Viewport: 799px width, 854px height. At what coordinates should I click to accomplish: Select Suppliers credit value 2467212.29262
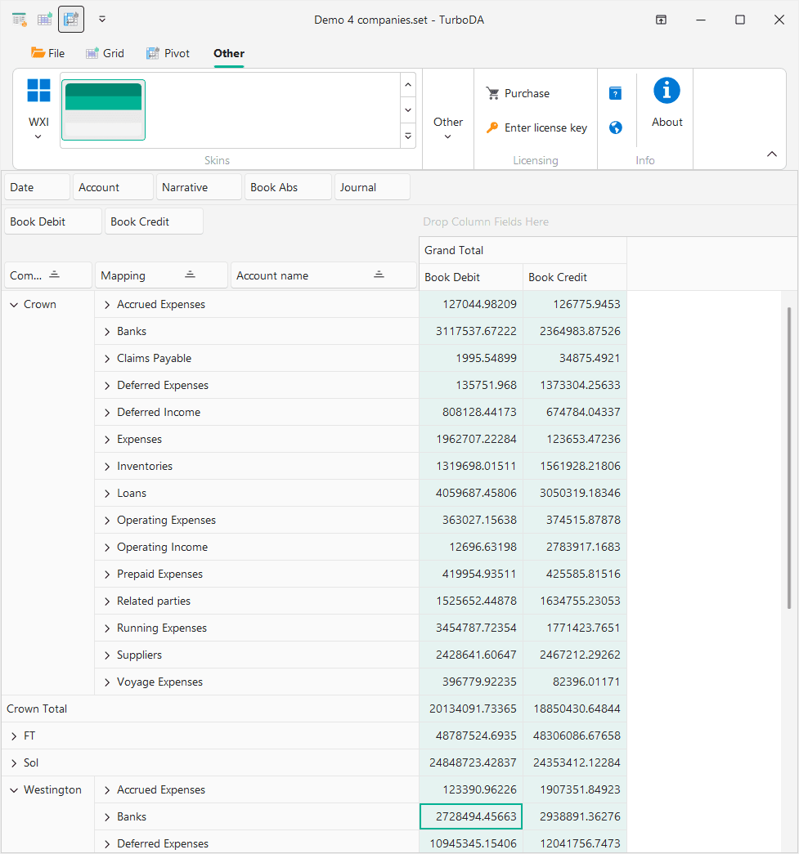(575, 655)
